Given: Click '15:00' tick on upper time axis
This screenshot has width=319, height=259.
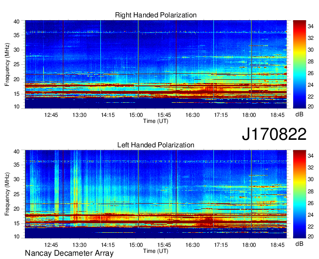Looking at the screenshot, I should (136, 115).
